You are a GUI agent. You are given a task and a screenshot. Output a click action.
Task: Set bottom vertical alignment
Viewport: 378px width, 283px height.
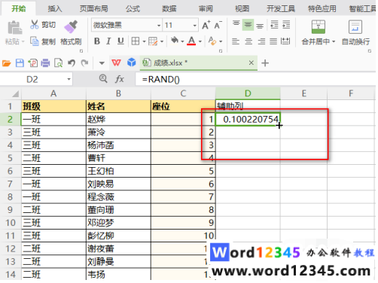[x=260, y=26]
